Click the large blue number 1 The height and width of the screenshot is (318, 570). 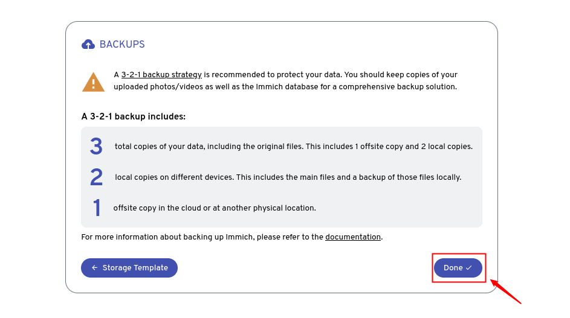[x=97, y=208]
